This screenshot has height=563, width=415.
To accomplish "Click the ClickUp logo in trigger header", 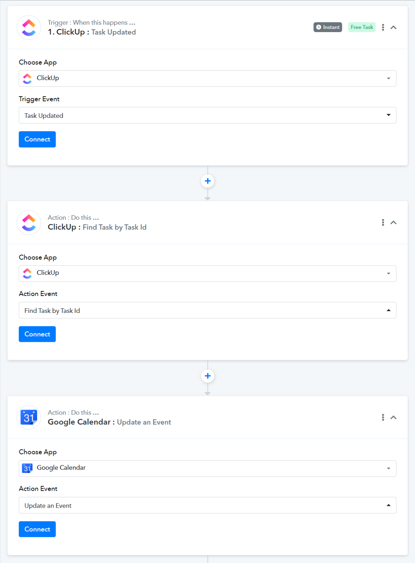I will (x=29, y=28).
